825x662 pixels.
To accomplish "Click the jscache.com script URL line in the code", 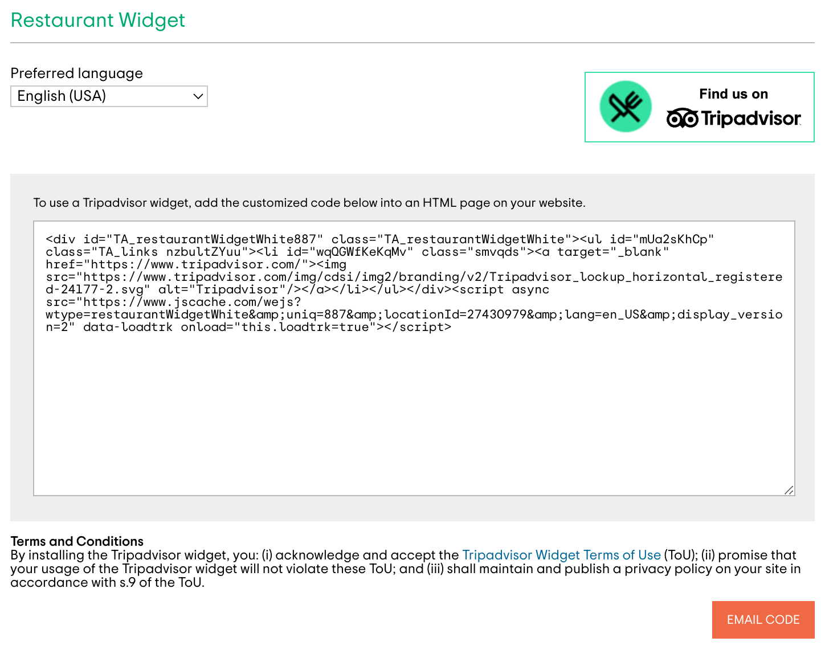I will tap(173, 303).
